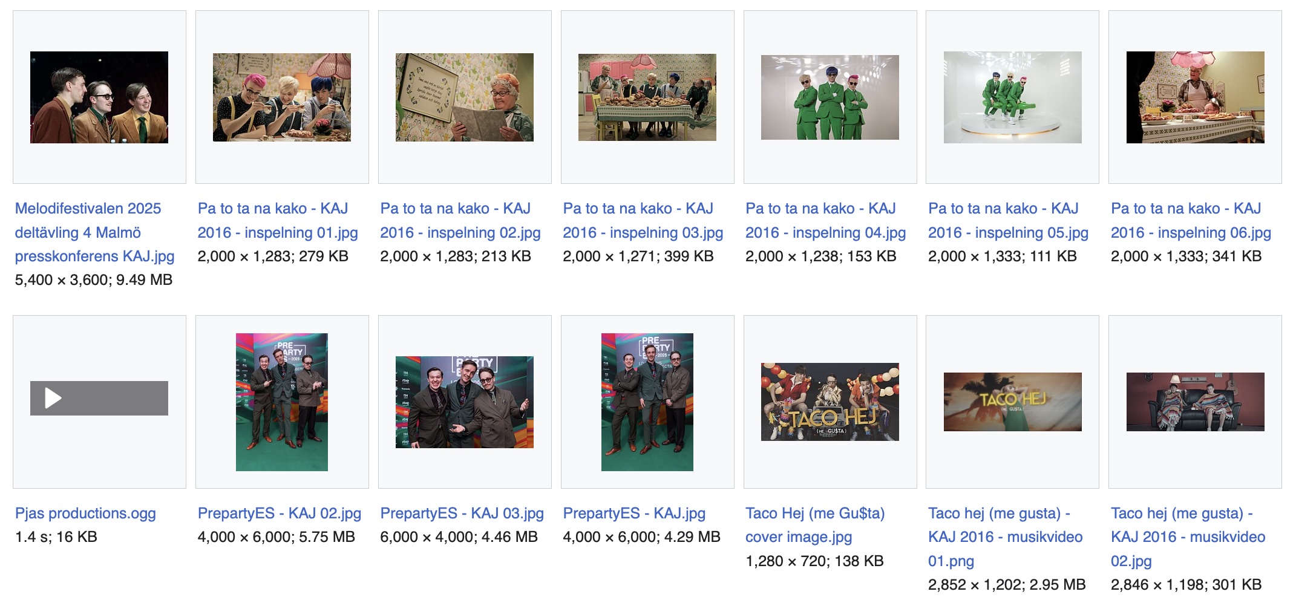The image size is (1296, 600).
Task: Open the inspelning 01 pink-haired thumbnail
Action: click(x=282, y=97)
